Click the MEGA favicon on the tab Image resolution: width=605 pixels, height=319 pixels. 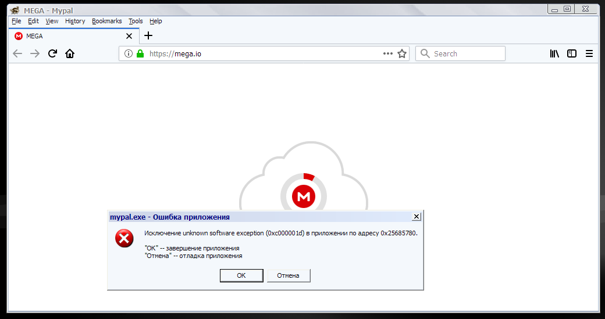click(19, 36)
